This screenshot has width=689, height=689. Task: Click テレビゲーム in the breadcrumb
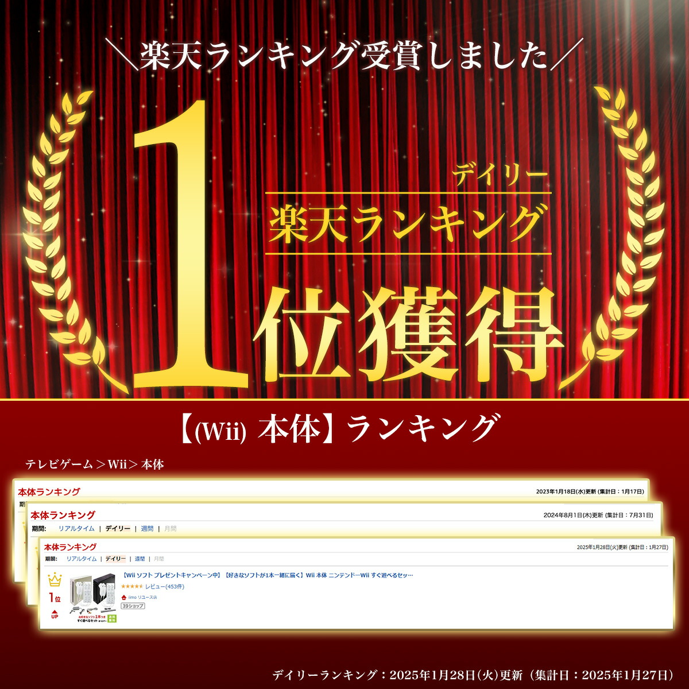(59, 465)
